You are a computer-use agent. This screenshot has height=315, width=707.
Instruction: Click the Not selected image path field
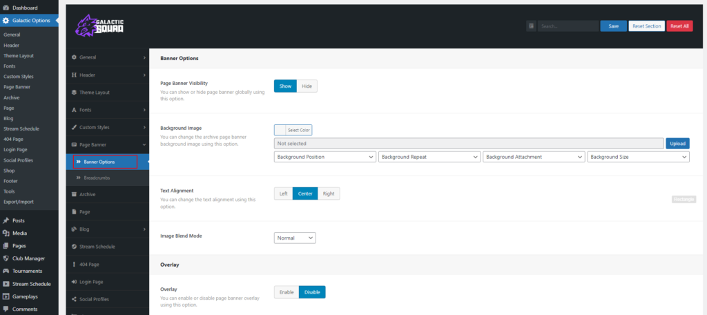469,144
